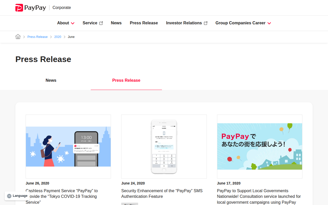This screenshot has width=328, height=205.
Task: Switch to the Press Release tab
Action: [x=126, y=80]
